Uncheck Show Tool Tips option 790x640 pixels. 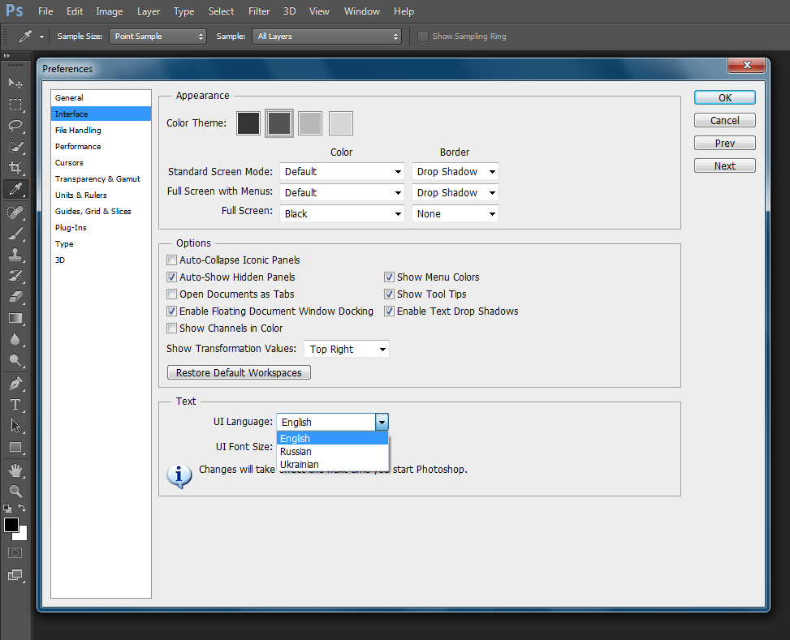tap(390, 294)
